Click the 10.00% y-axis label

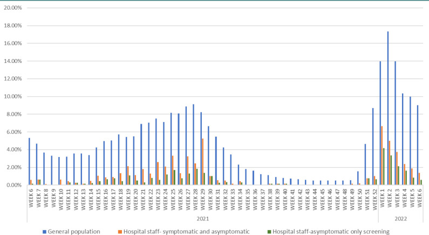13,96
